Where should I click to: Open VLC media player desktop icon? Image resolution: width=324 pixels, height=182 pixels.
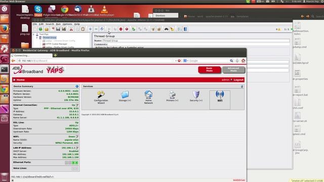pyautogui.click(x=104, y=11)
